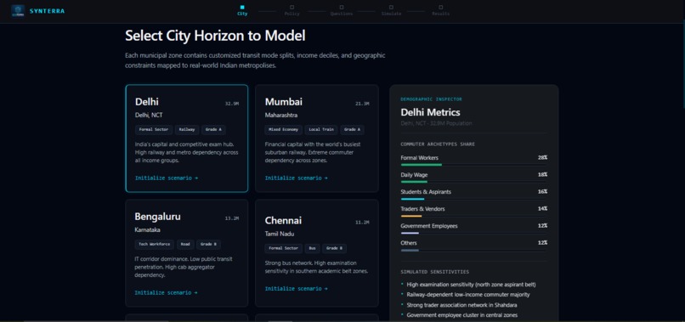Click the Road tag on Bengaluru card
Image resolution: width=685 pixels, height=322 pixels.
point(185,244)
